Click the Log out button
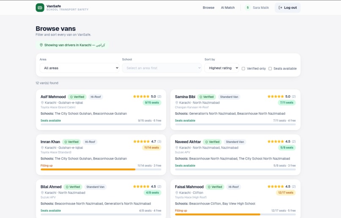Image resolution: width=341 pixels, height=218 pixels. [288, 8]
